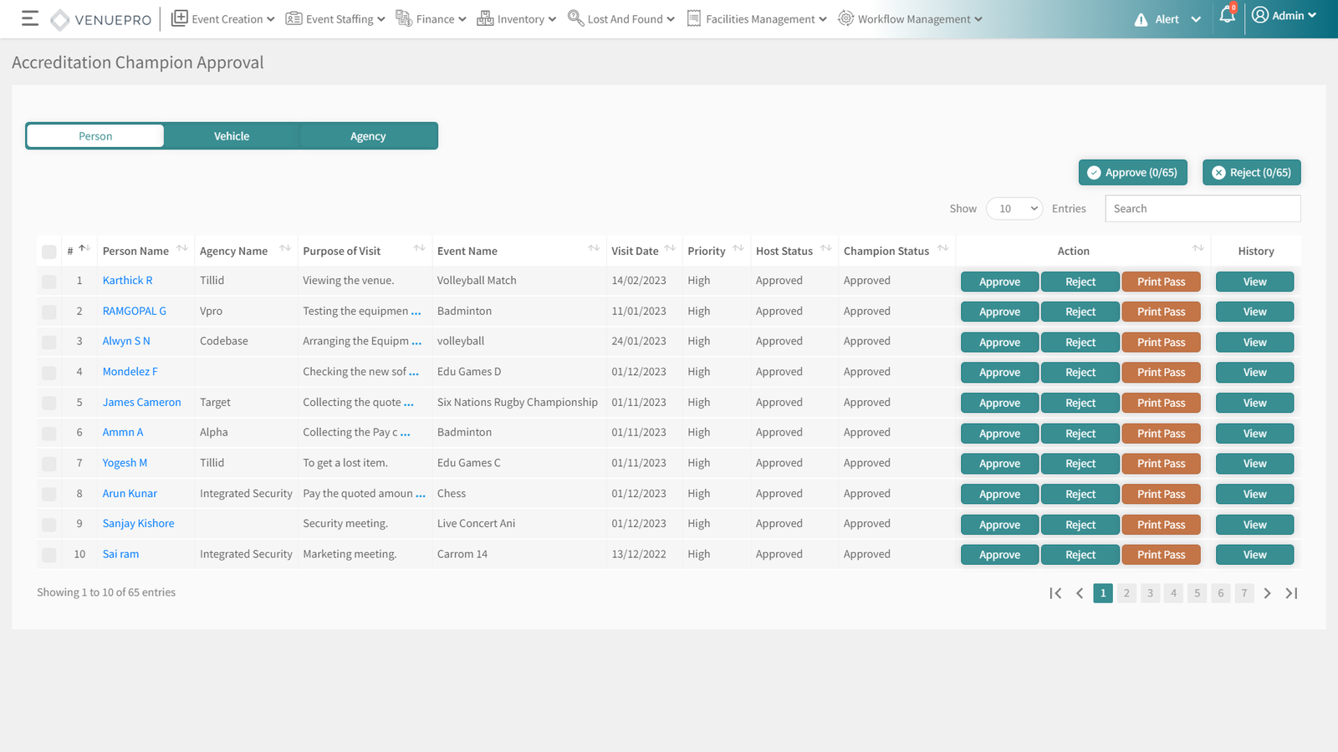This screenshot has height=752, width=1338.
Task: Open the hamburger menu icon
Action: [30, 18]
